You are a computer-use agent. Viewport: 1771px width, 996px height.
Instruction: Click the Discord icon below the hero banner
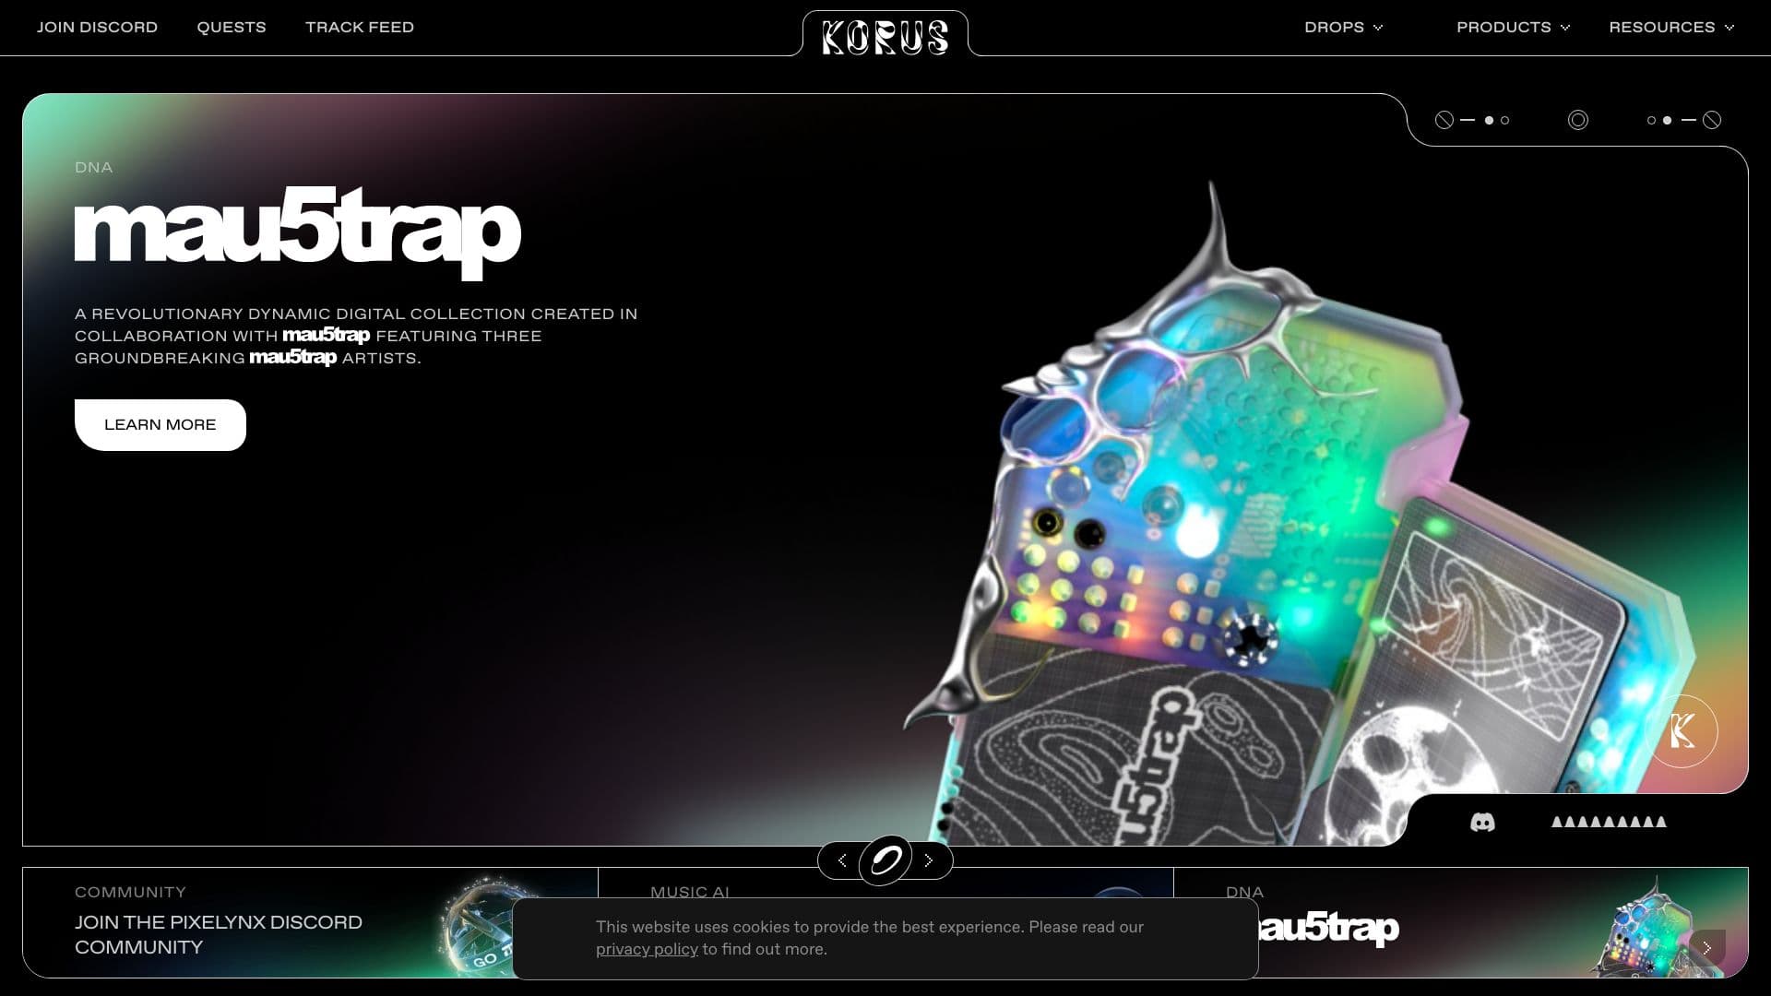1482,822
